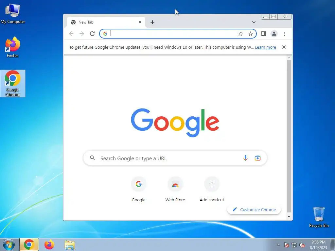
Task: Go back using the browser back arrow
Action: pyautogui.click(x=71, y=34)
